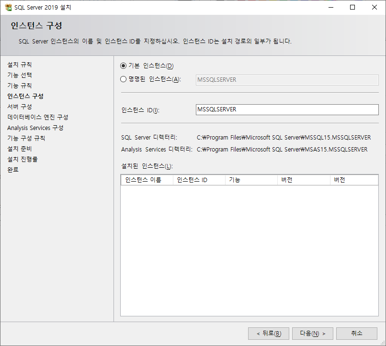Sort by the 기능 column header
Image resolution: width=386 pixels, height=346 pixels.
tap(251, 180)
